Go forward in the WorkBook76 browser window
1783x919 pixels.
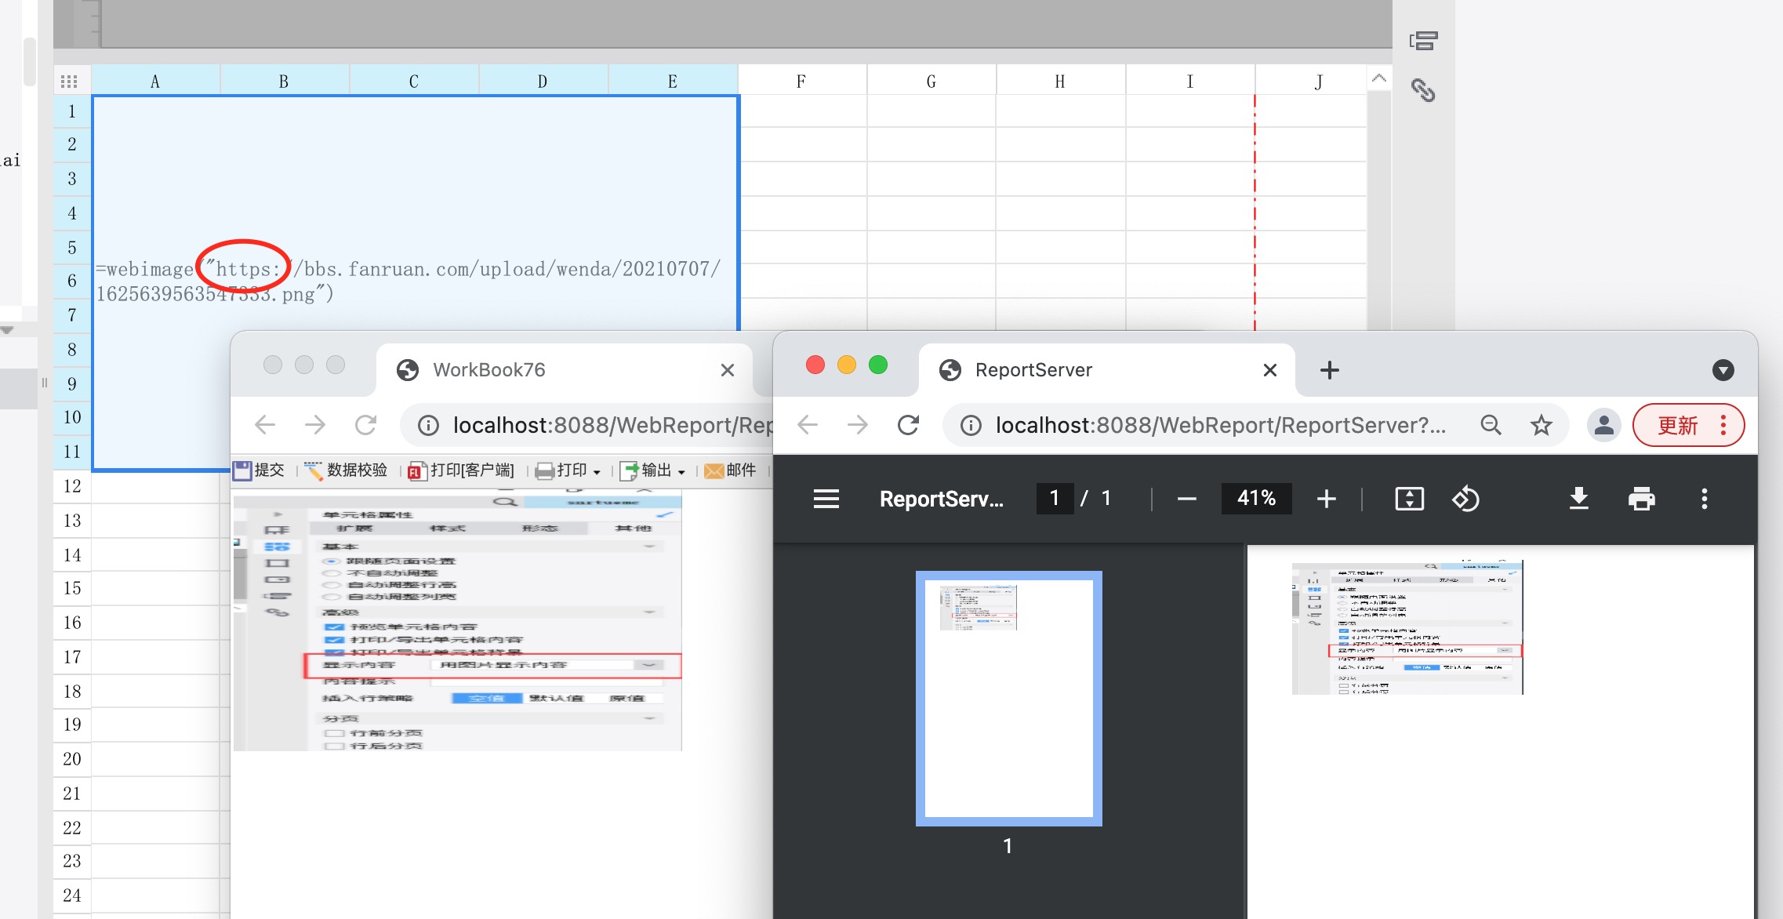point(315,425)
